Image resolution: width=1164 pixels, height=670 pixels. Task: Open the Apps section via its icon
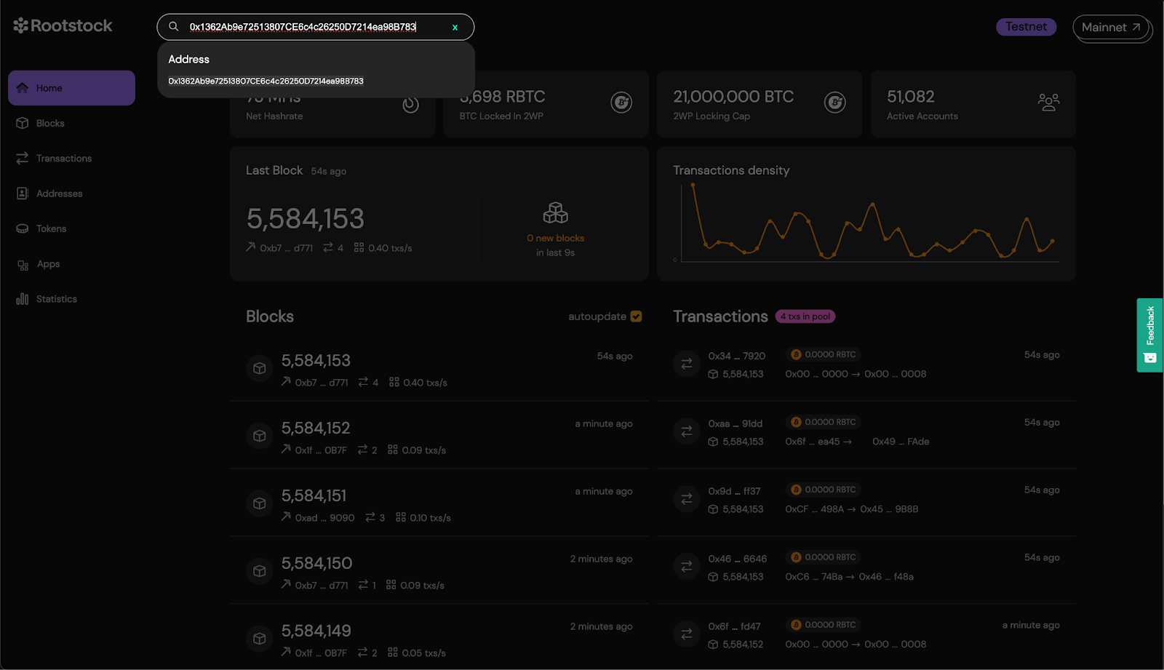click(x=22, y=263)
